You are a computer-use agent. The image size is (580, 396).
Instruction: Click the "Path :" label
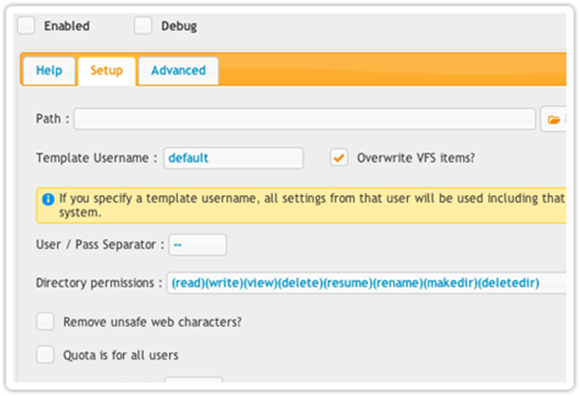52,120
